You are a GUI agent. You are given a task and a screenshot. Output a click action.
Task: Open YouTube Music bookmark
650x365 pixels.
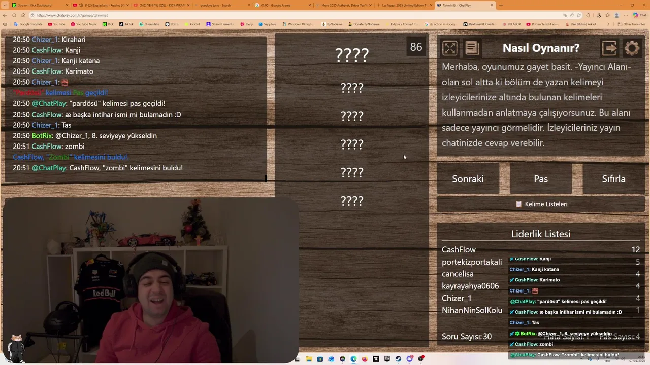click(x=84, y=24)
